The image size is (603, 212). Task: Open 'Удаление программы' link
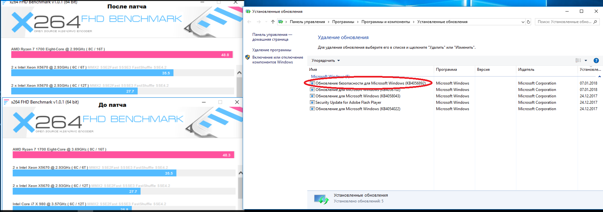[x=272, y=50]
